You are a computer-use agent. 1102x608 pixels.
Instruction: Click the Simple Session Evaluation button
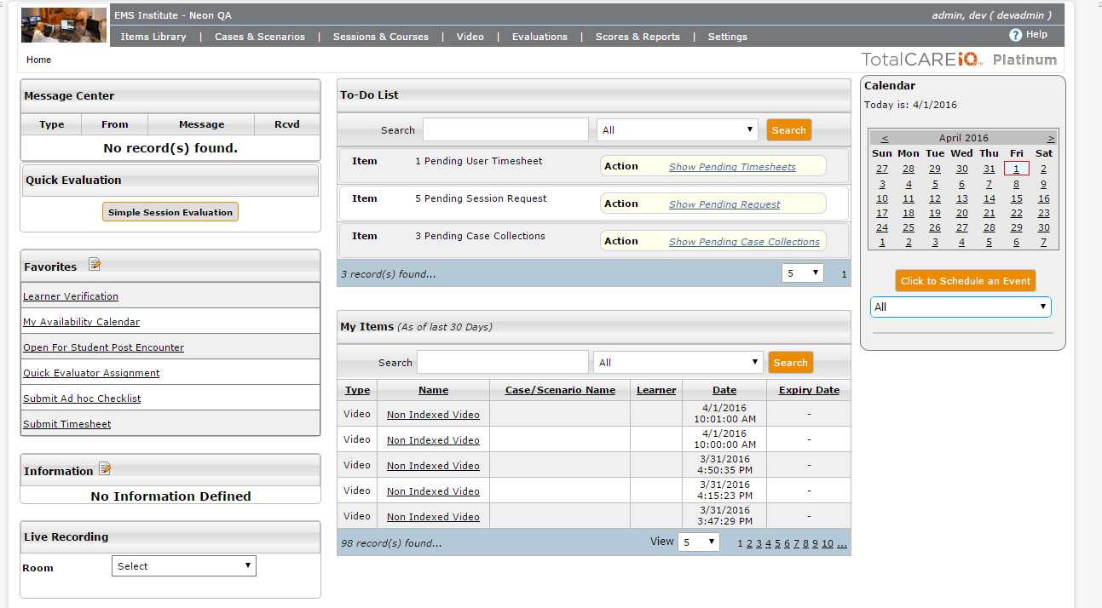coord(170,212)
